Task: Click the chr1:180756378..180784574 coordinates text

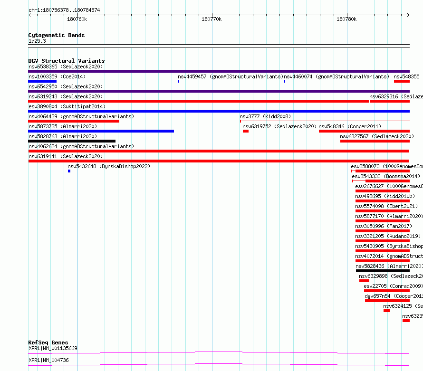Action: tap(64, 10)
